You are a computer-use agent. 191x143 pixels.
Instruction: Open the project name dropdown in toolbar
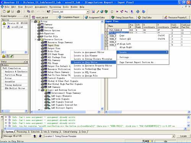pos(87,12)
